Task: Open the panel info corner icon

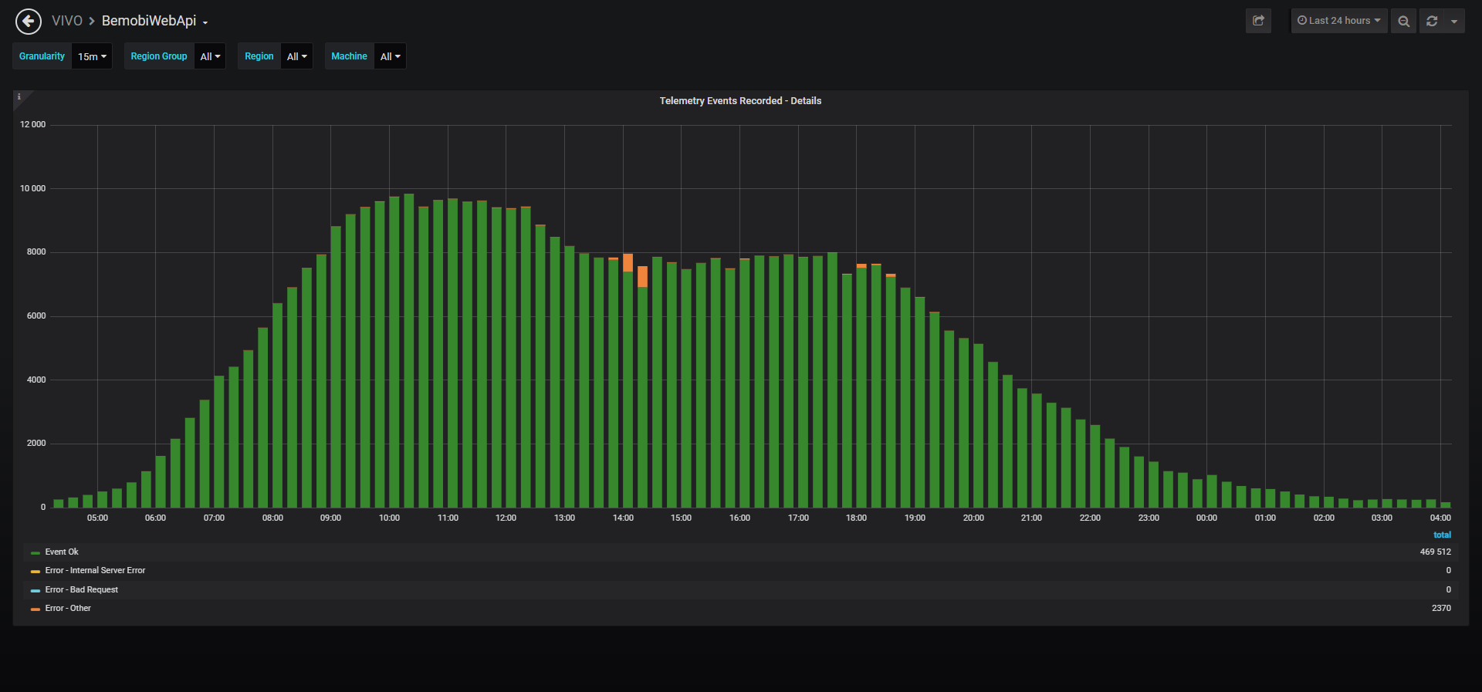Action: (19, 96)
